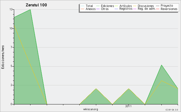Click the purple Otros legend line
Viewport: 181px width, 112px height.
pos(98,9)
